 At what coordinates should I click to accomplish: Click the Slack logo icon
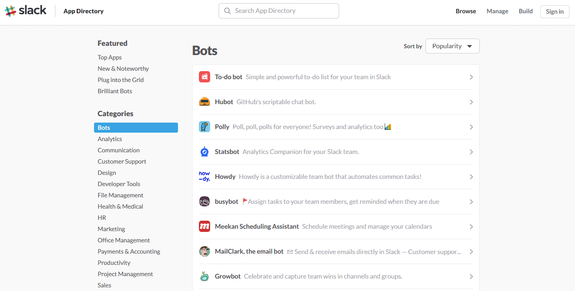tap(10, 11)
